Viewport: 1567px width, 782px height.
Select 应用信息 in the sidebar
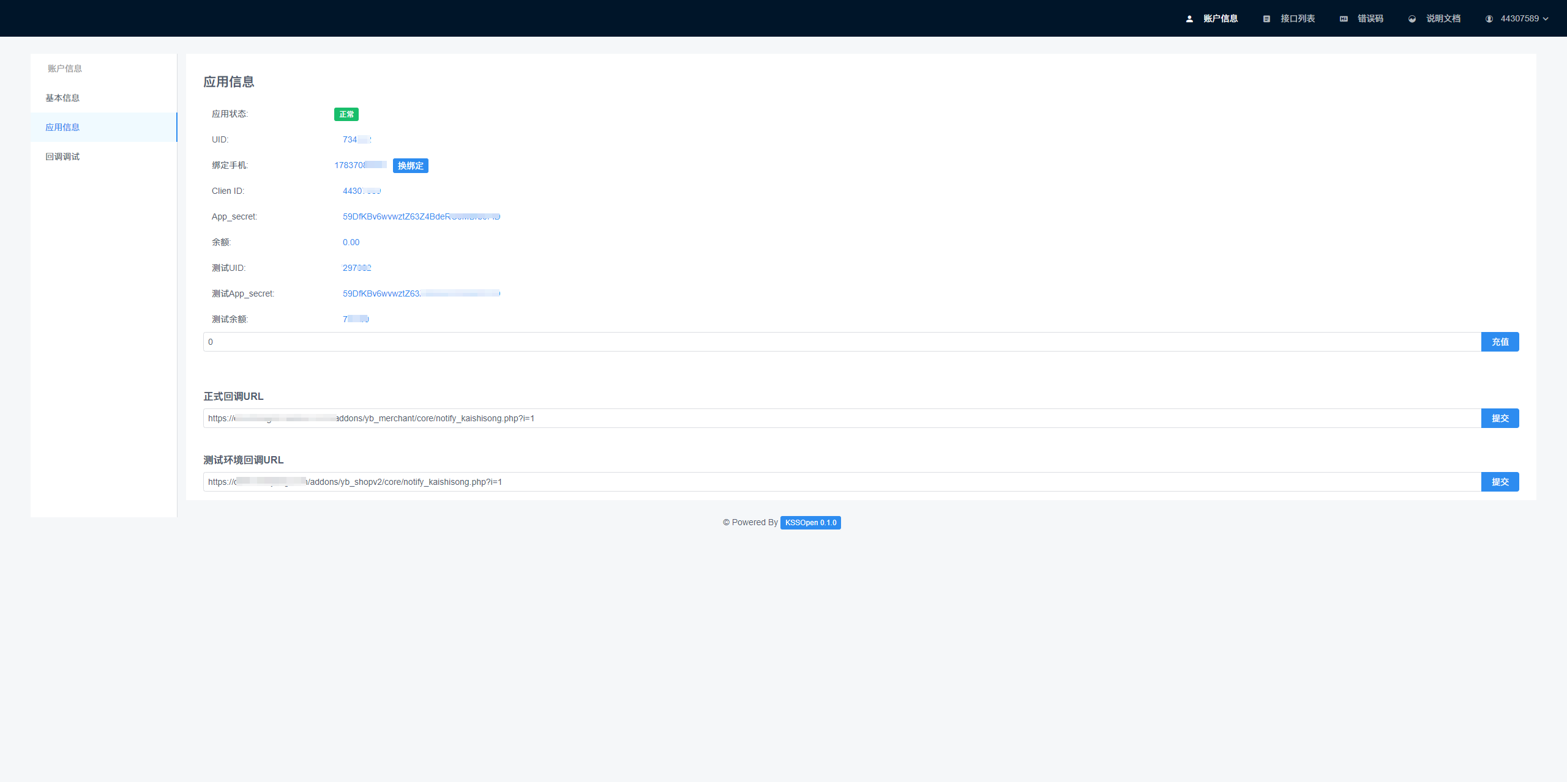pos(62,127)
